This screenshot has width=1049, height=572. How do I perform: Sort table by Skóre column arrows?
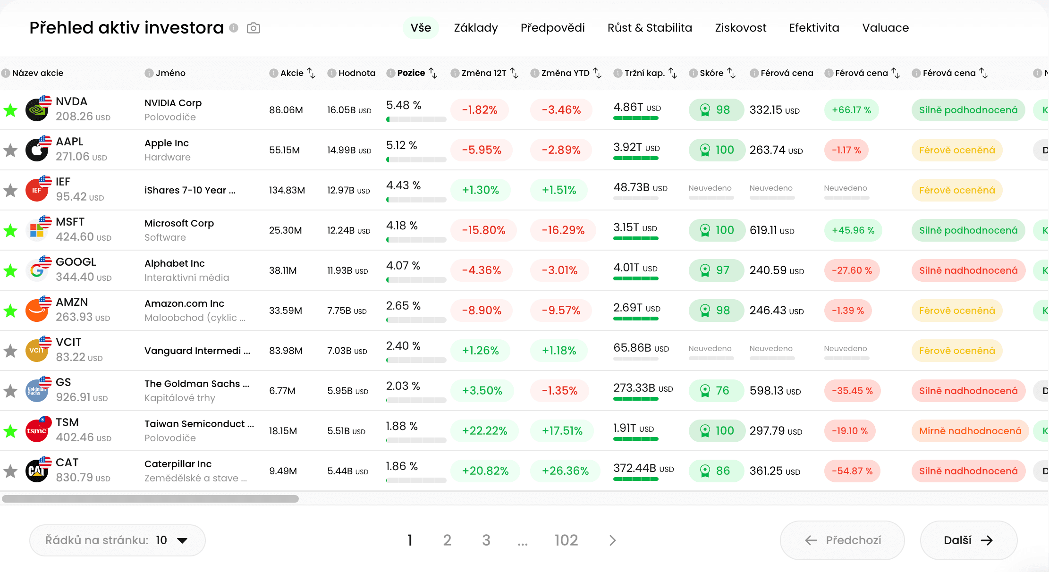(731, 73)
